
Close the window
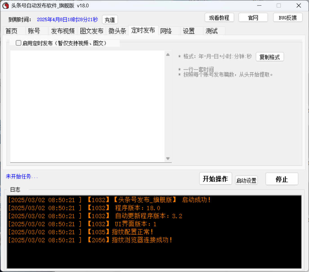pyautogui.click(x=299, y=6)
